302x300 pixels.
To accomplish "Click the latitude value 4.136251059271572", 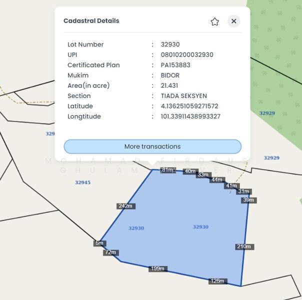I will (189, 106).
